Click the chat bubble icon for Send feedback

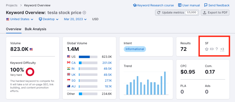tap(206, 5)
